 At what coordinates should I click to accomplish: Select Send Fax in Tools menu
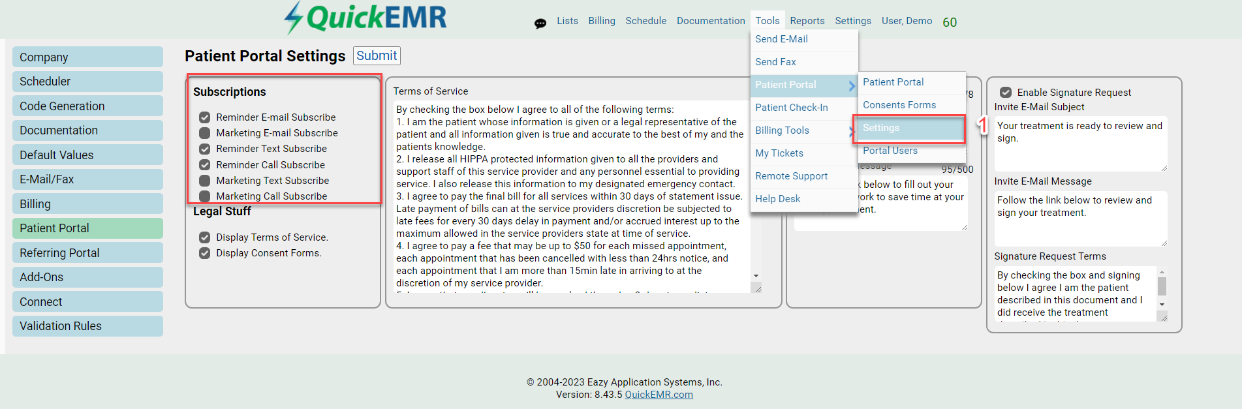[804, 62]
